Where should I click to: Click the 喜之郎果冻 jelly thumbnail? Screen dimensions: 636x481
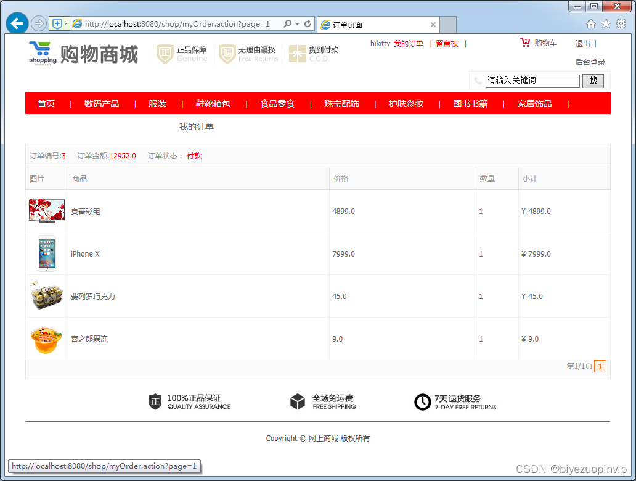tap(46, 340)
